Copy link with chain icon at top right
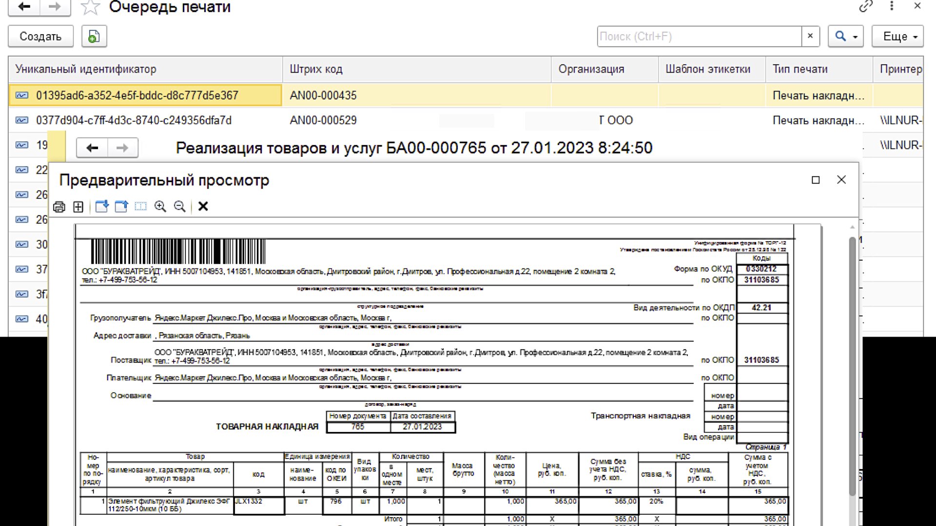This screenshot has width=936, height=526. coord(866,6)
